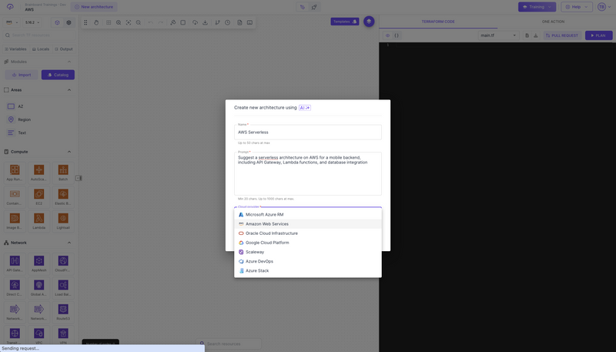Activate the hand pan tool
Image resolution: width=616 pixels, height=352 pixels.
96,23
